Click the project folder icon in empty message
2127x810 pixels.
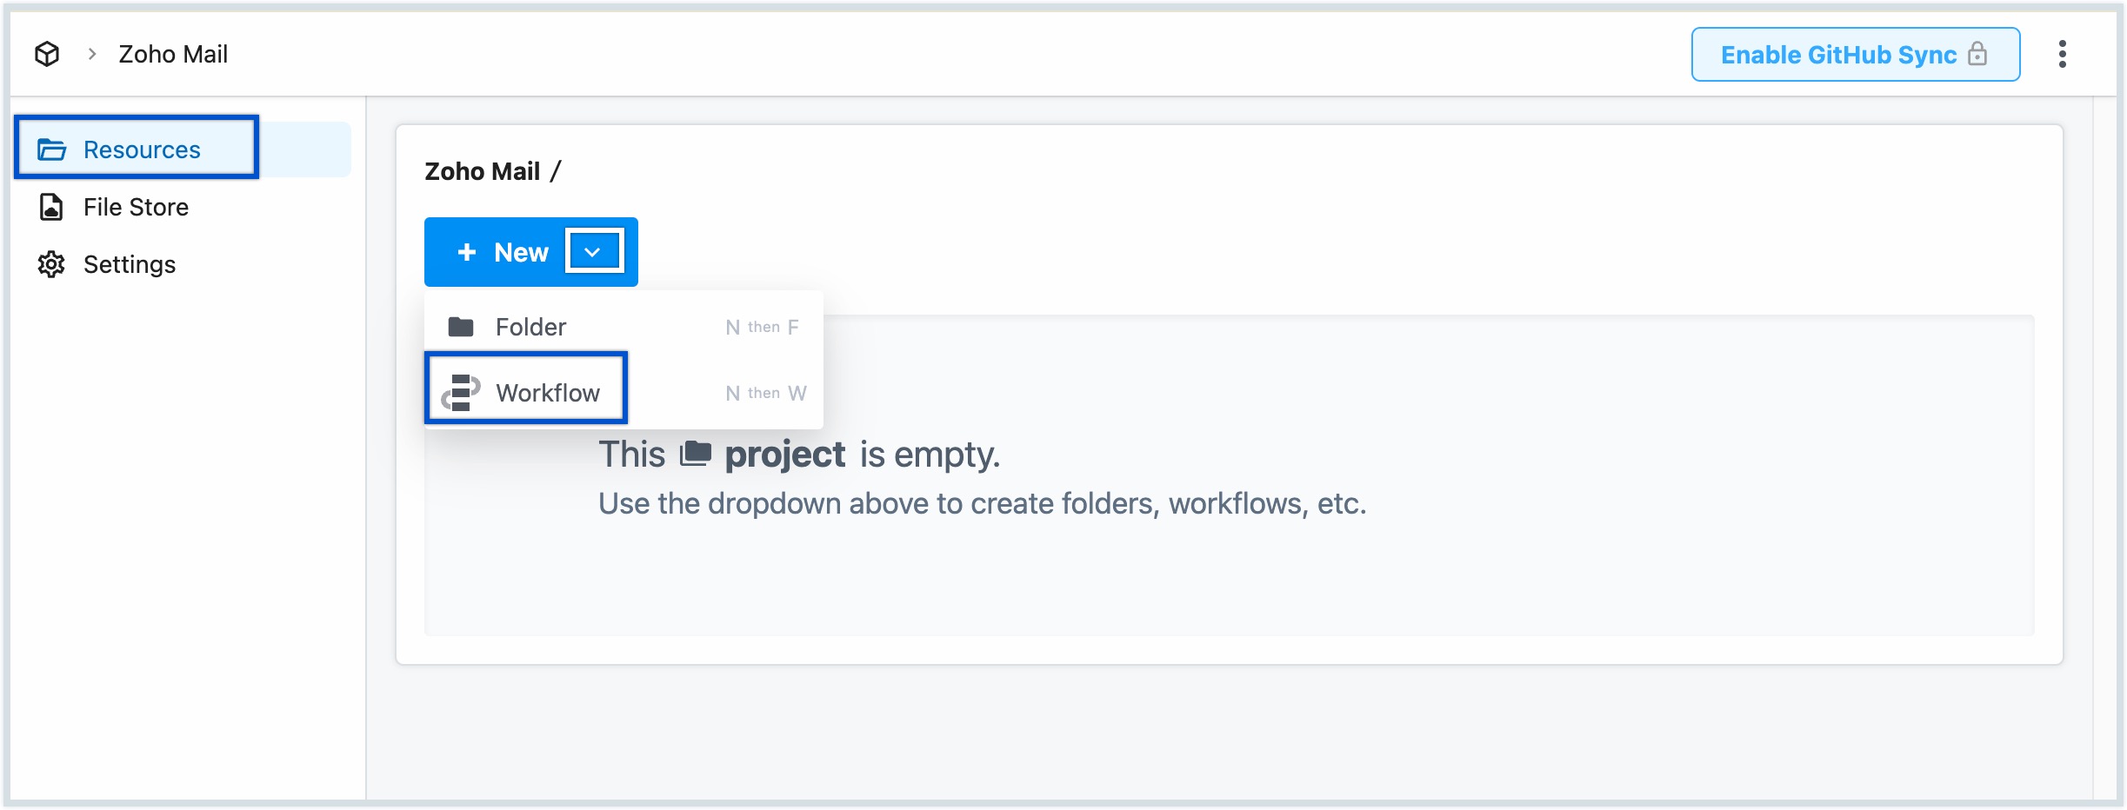(696, 454)
